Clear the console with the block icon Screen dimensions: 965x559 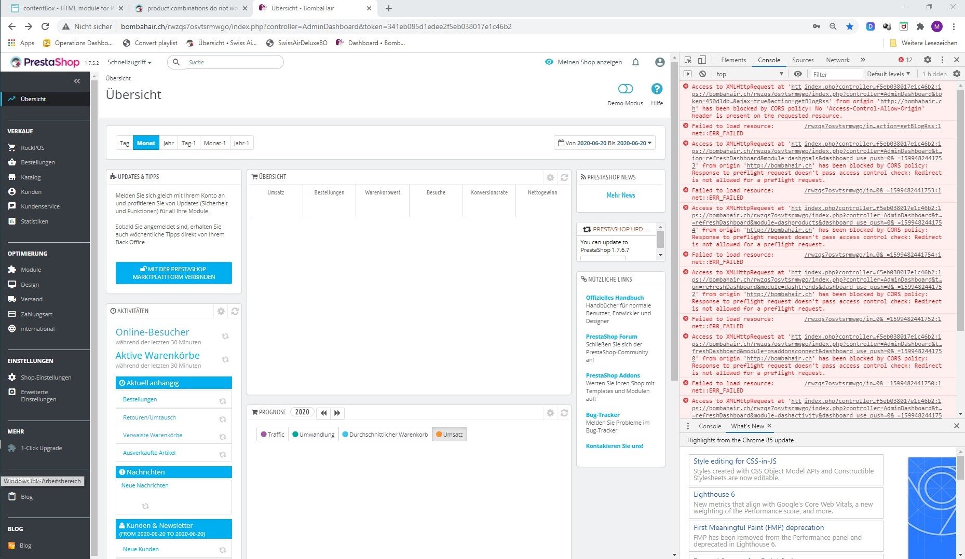click(702, 74)
